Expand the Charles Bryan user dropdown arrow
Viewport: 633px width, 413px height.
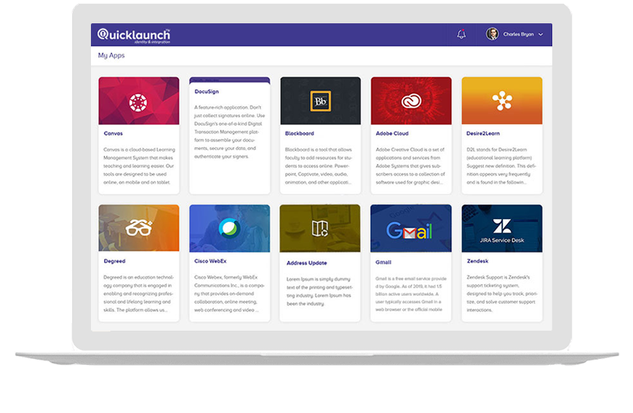[541, 34]
